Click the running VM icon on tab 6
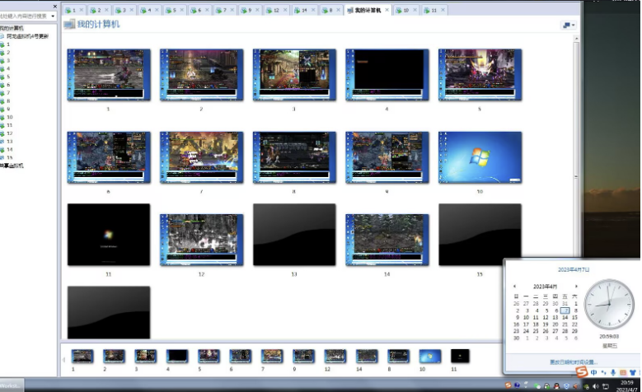The height and width of the screenshot is (392, 642). 193,10
